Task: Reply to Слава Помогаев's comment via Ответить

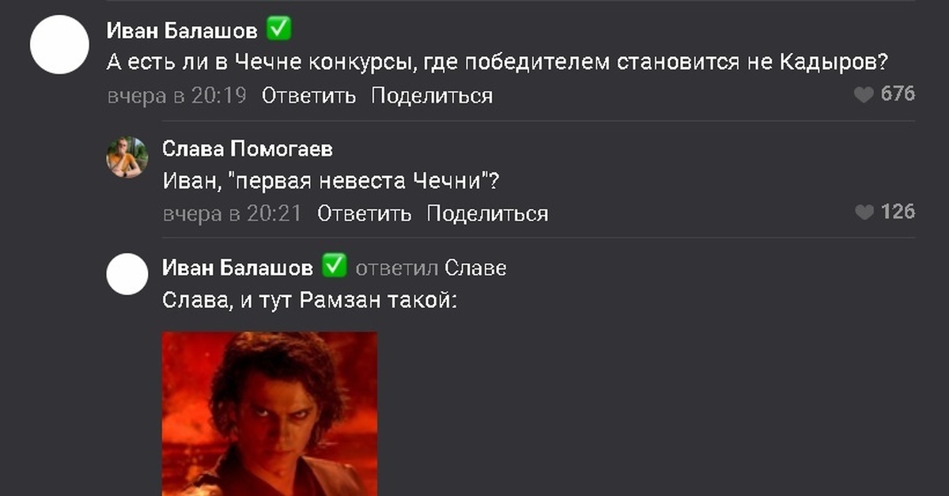Action: 365,214
